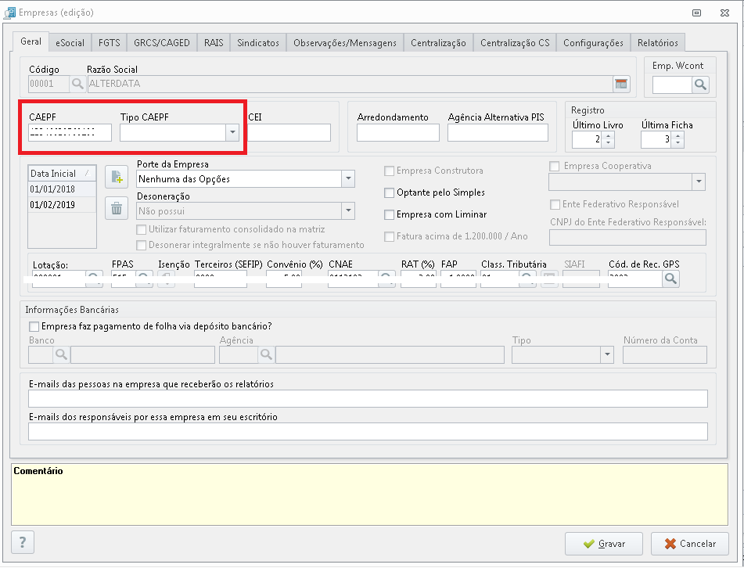Viewport: 744px width, 568px height.
Task: Open the Sindicatos tab
Action: [258, 43]
